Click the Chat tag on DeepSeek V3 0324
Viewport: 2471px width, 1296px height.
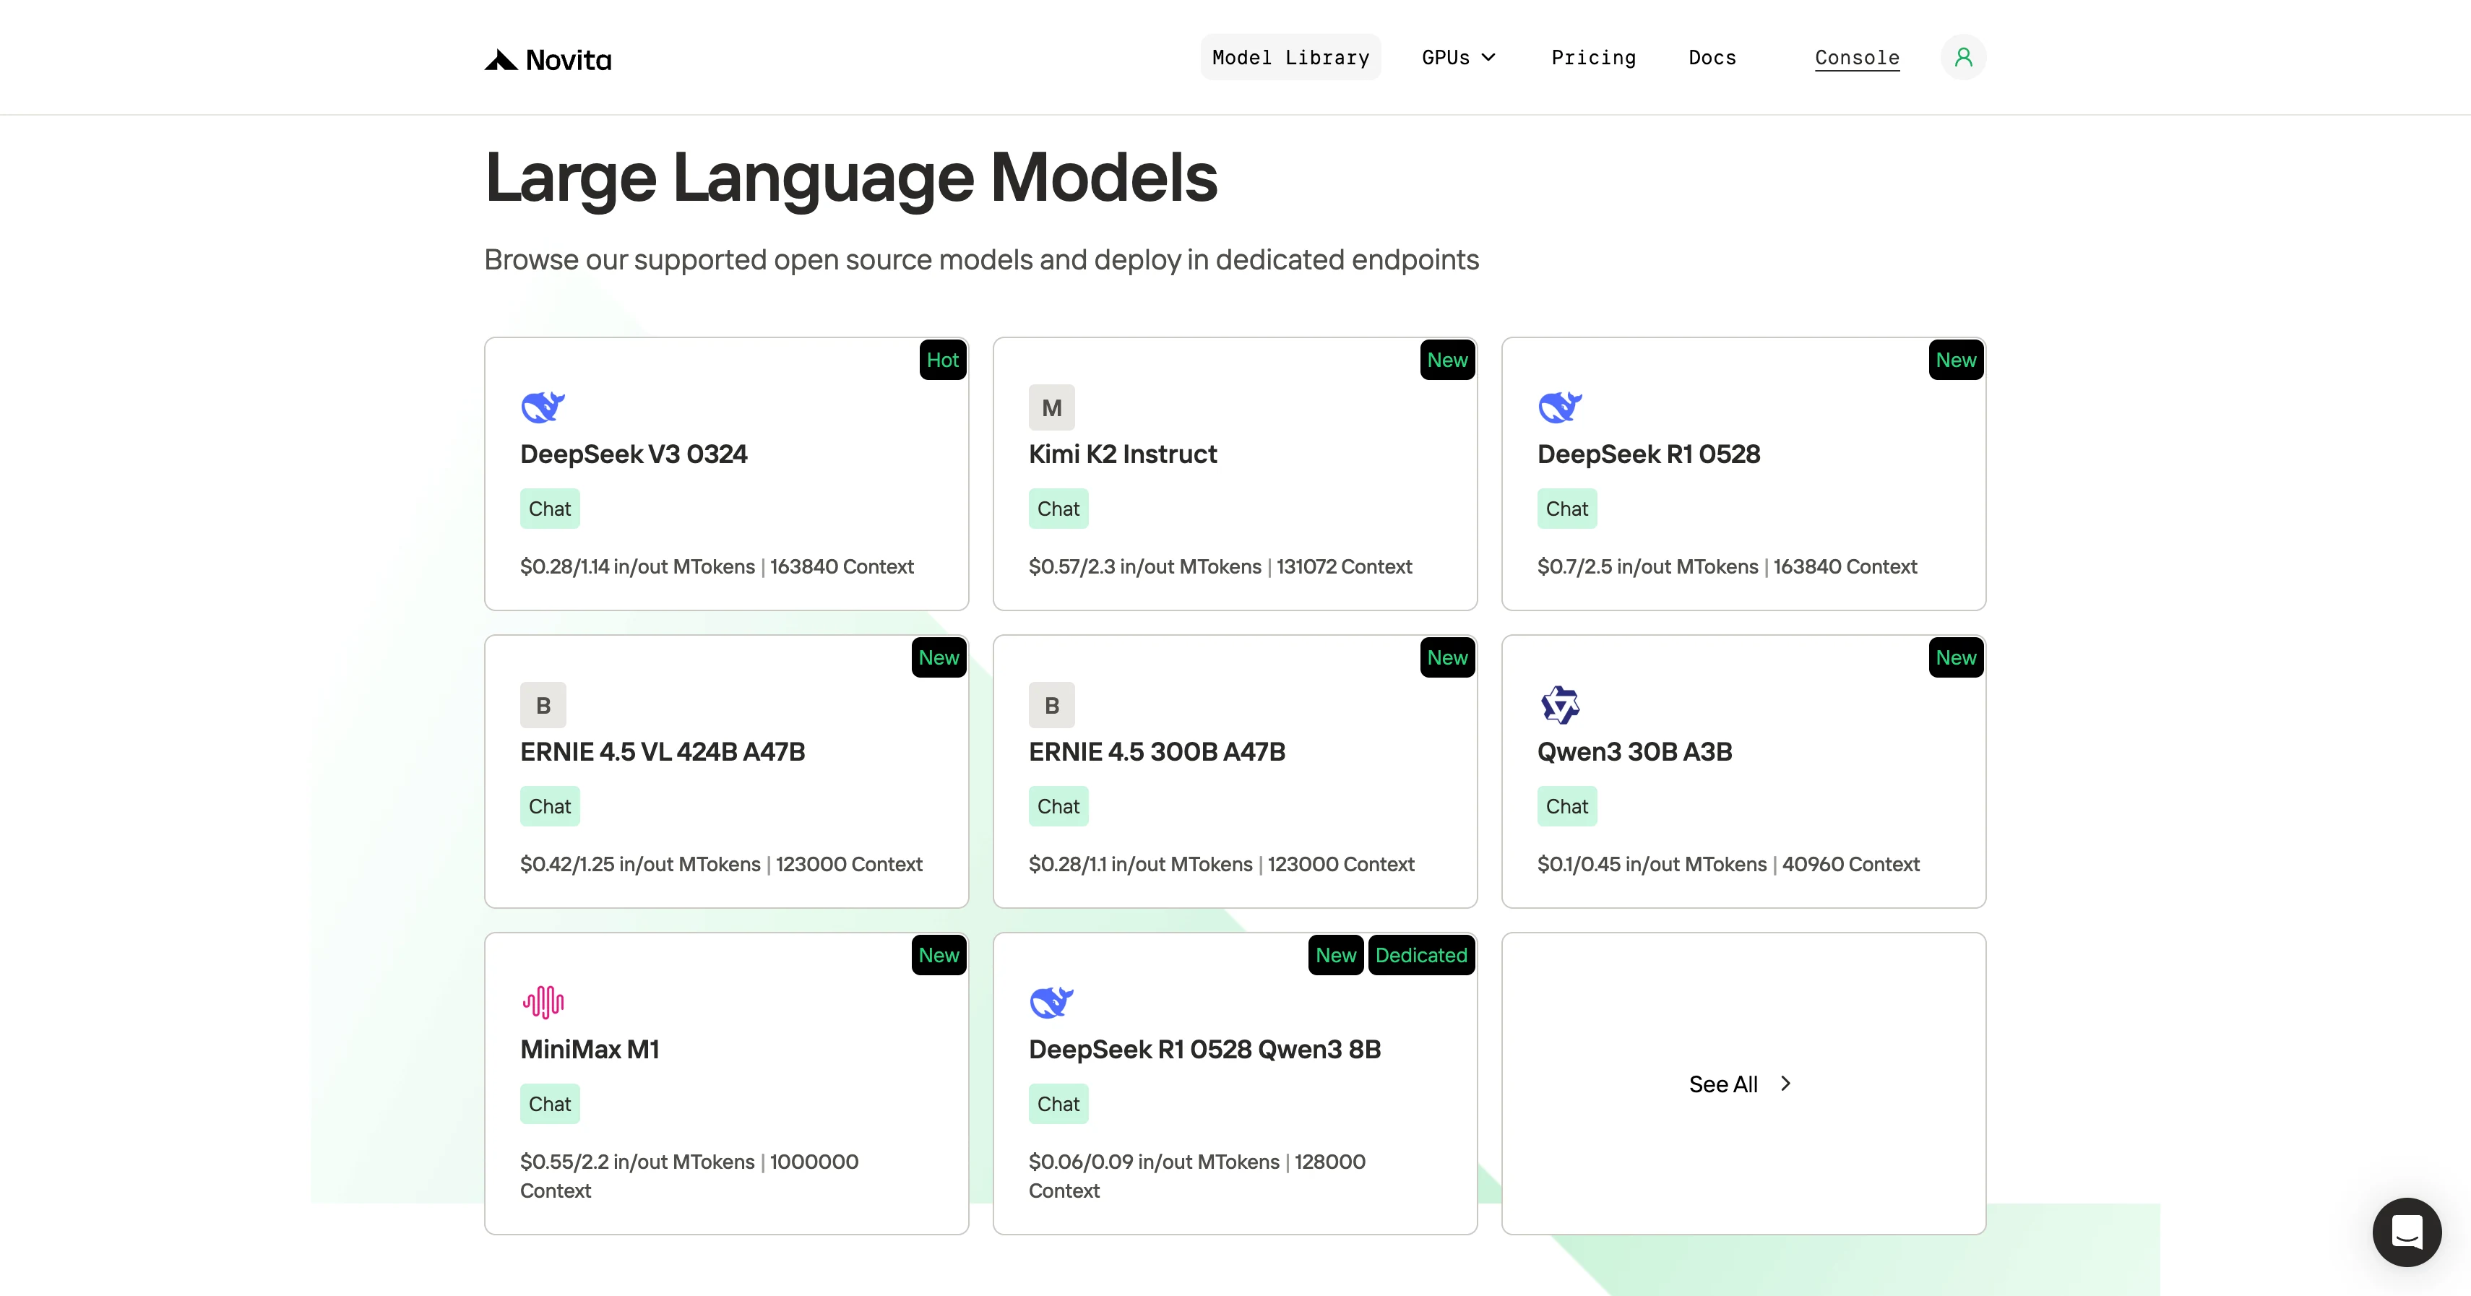click(550, 509)
